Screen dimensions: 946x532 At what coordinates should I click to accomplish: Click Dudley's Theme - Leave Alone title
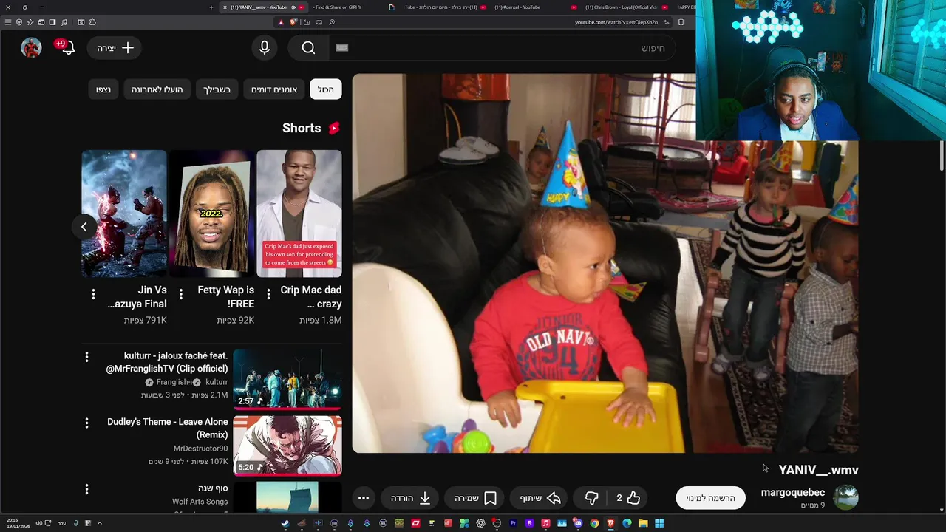168,428
